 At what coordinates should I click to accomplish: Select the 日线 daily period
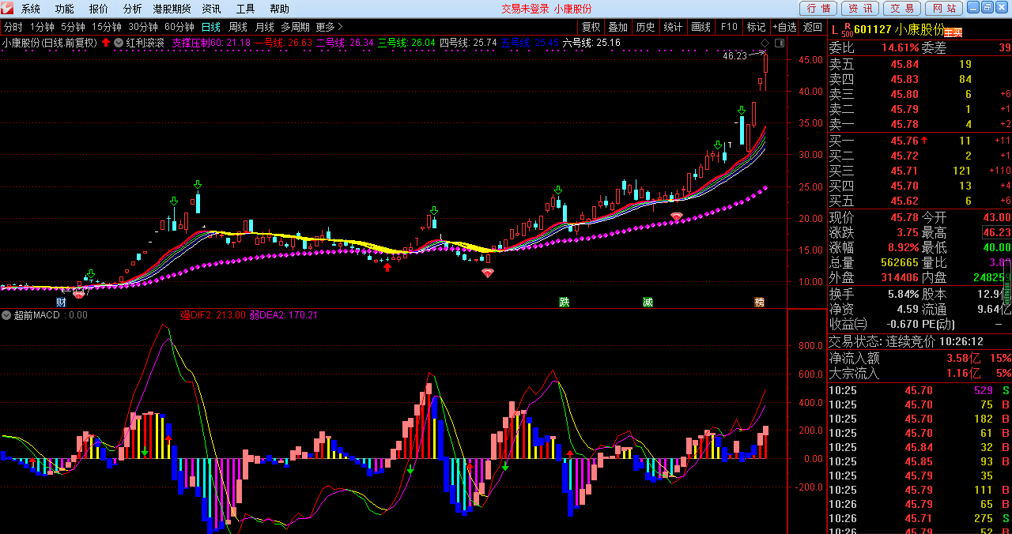coord(211,27)
